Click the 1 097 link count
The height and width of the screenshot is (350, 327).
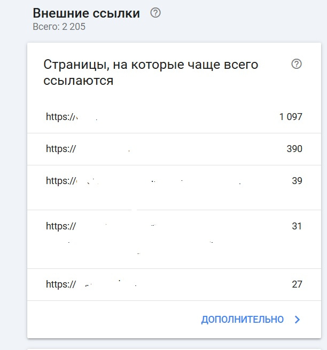pos(291,117)
